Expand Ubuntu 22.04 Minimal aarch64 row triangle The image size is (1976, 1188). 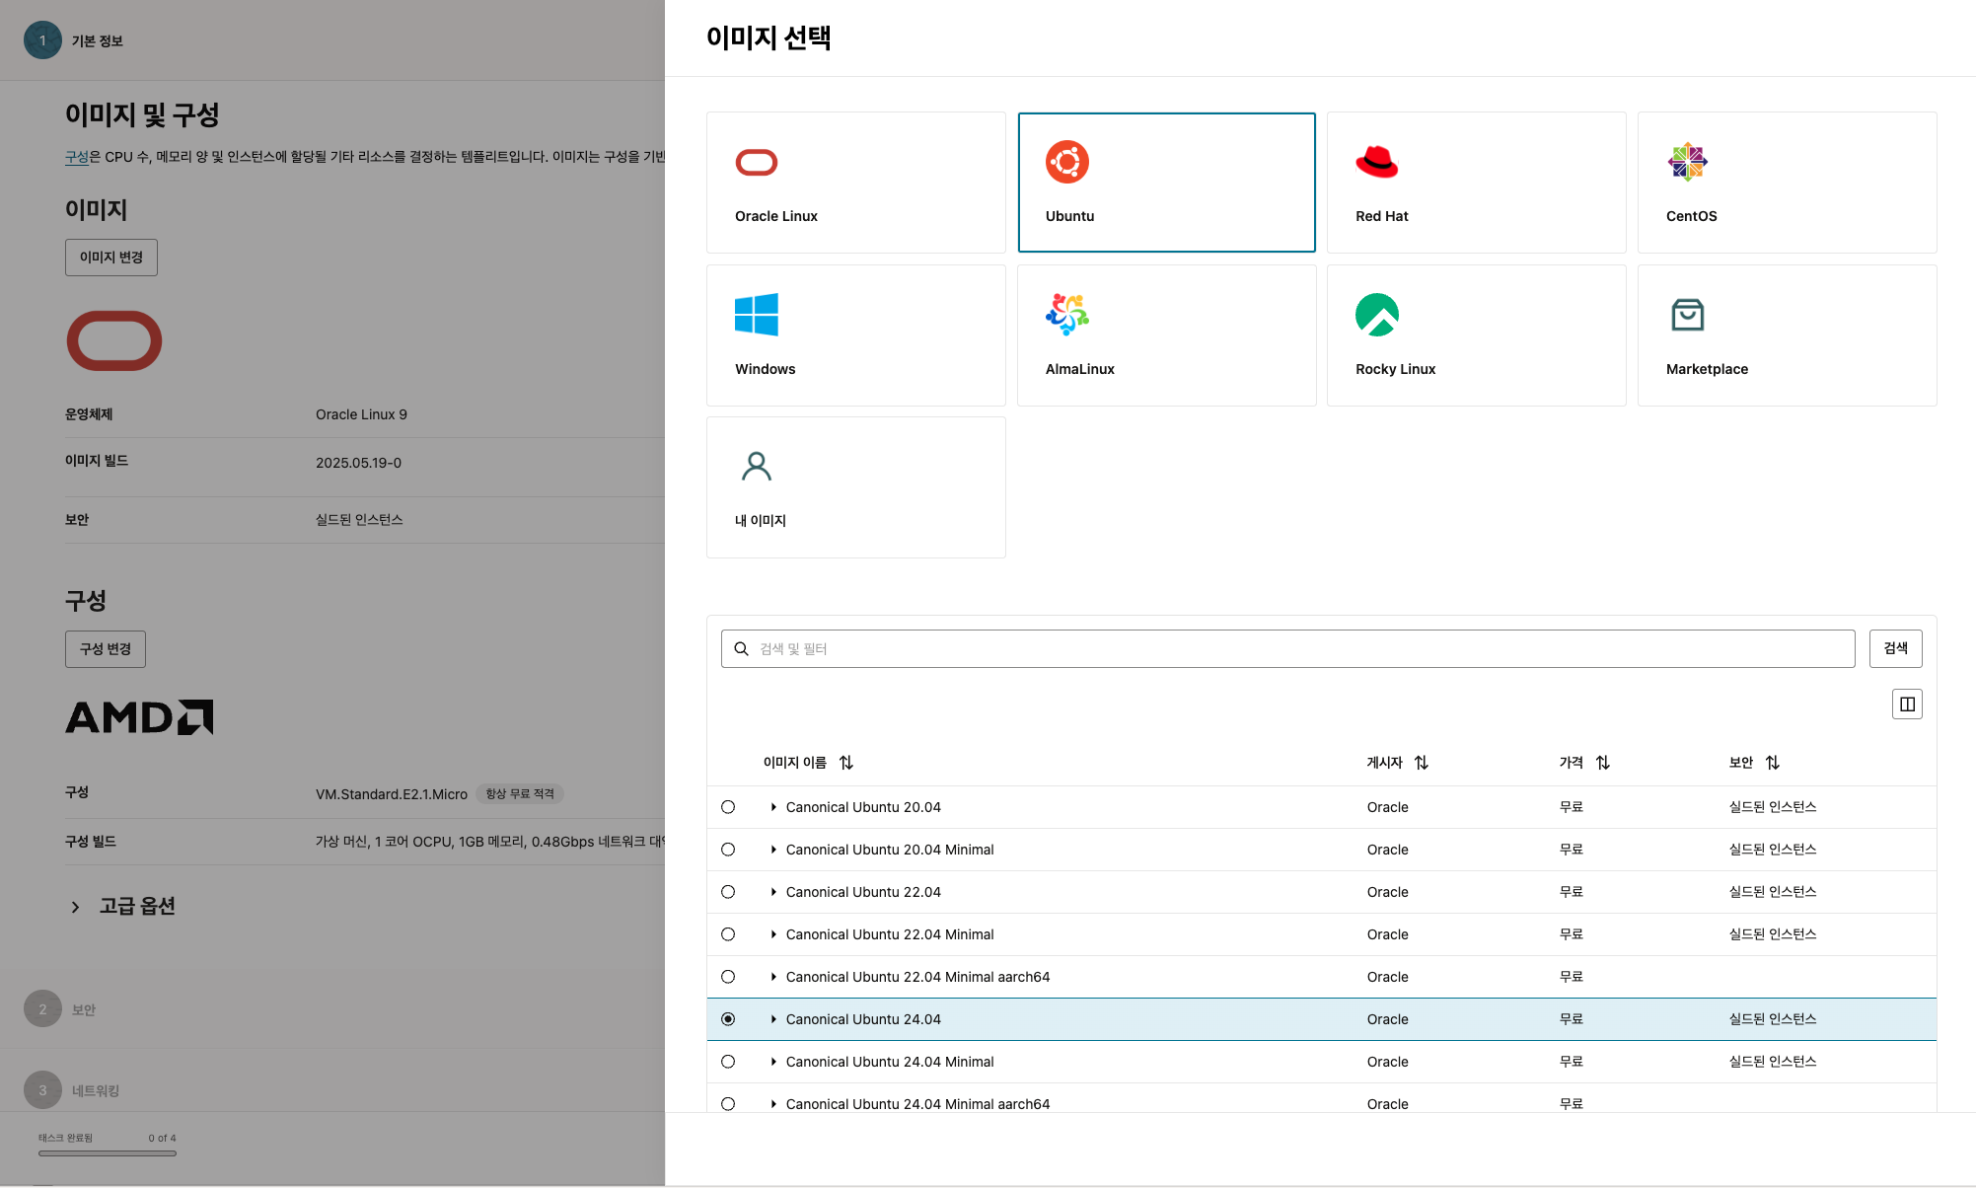[773, 977]
